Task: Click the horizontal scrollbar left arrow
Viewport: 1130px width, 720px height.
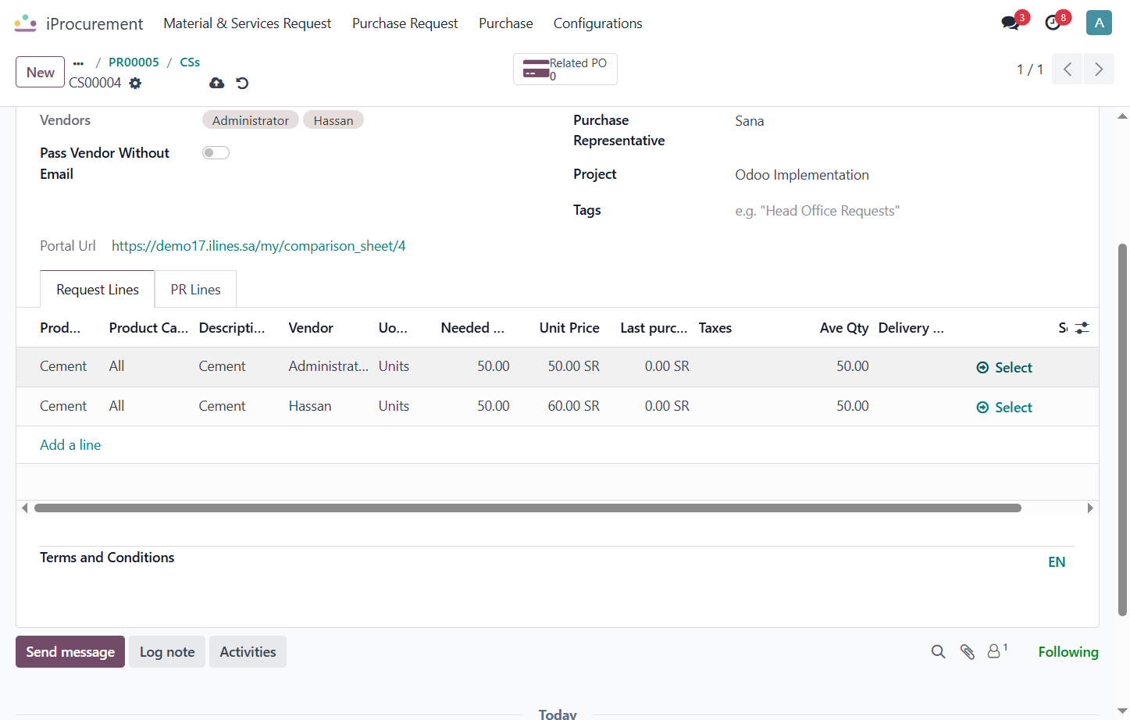Action: (x=25, y=508)
